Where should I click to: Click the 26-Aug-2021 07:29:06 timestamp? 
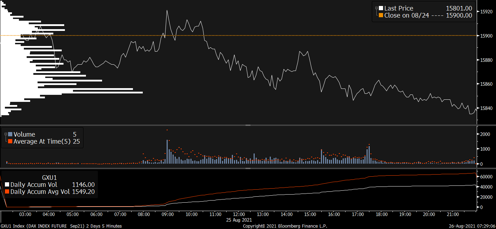click(x=473, y=226)
